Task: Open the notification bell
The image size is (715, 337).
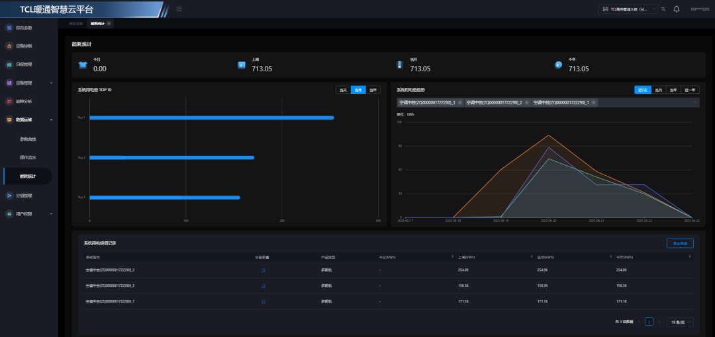Action: 676,9
